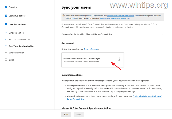Click the Overview completed checkmark icon

[x=6, y=7]
